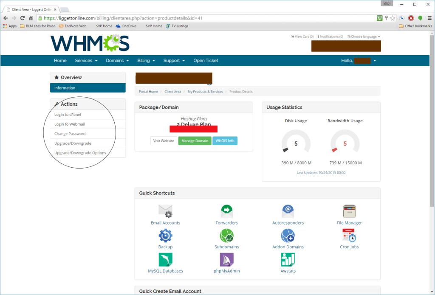Open the OneDrive bookmark
435x295 pixels.
126,26
